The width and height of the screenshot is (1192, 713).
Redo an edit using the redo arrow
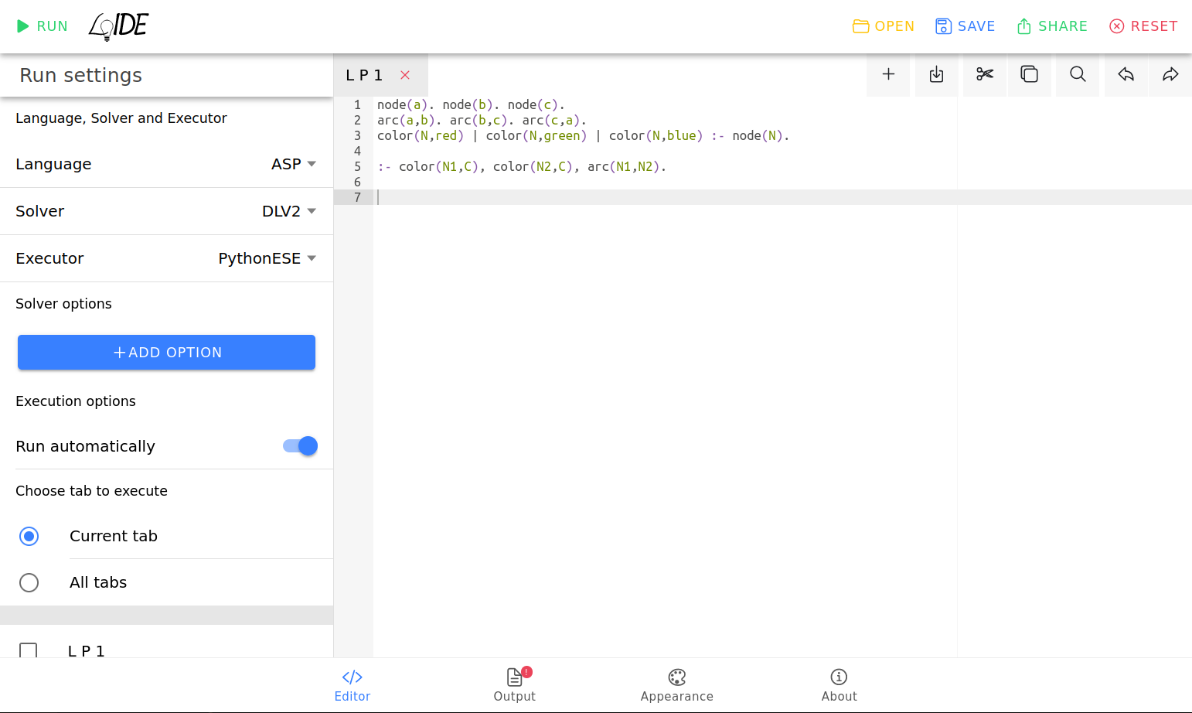(1170, 74)
